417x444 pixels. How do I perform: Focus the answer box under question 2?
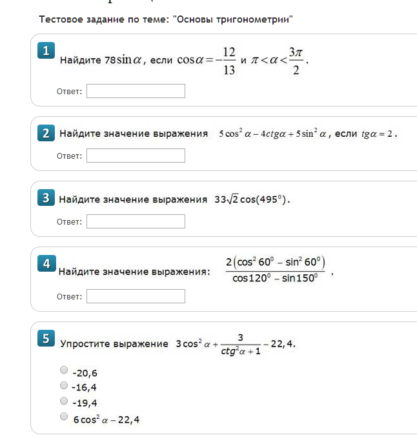pos(136,156)
